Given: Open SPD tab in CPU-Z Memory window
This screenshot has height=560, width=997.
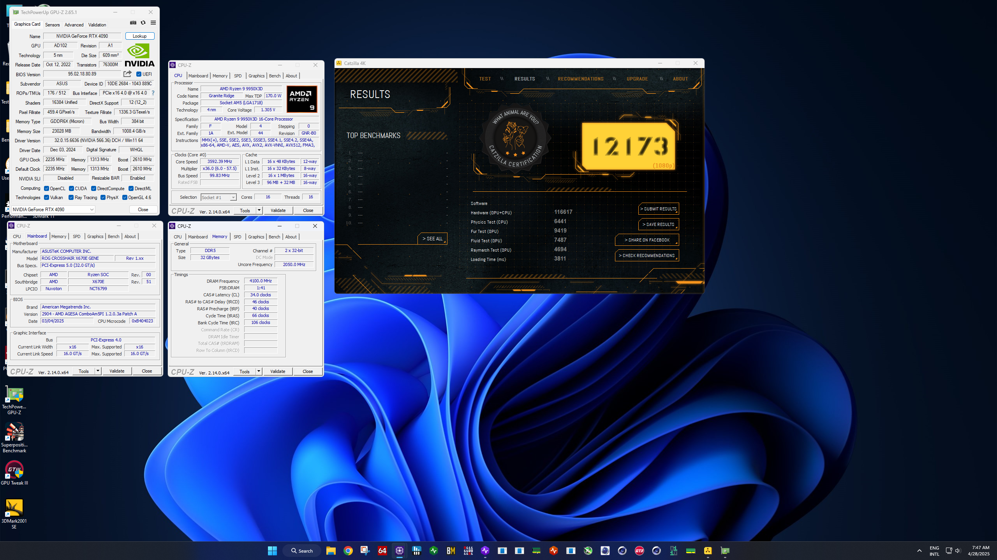Looking at the screenshot, I should coord(238,237).
